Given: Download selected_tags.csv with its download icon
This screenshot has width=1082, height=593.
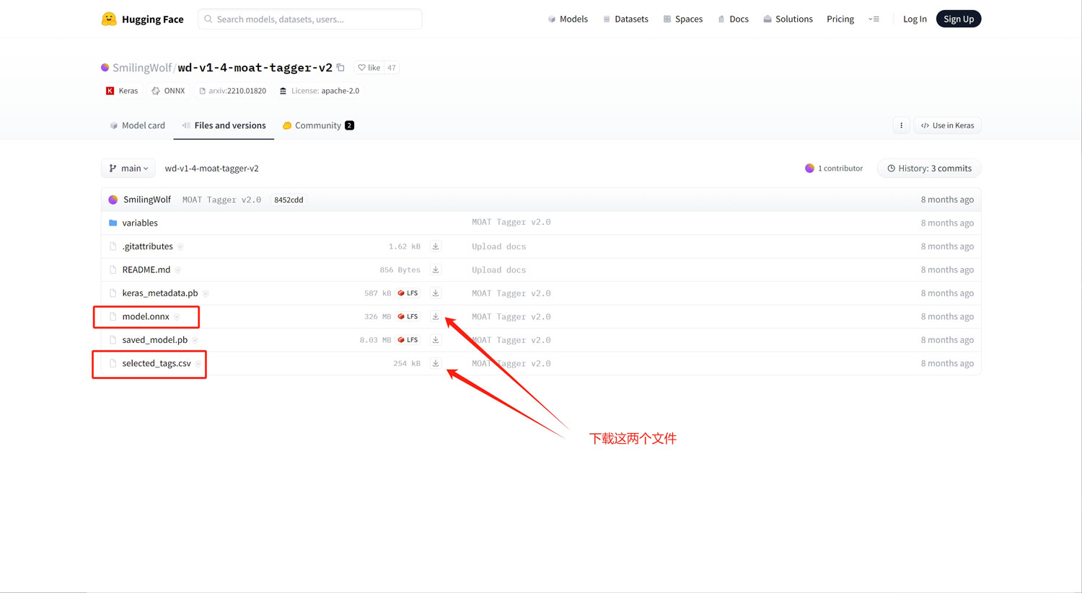Looking at the screenshot, I should [x=436, y=363].
